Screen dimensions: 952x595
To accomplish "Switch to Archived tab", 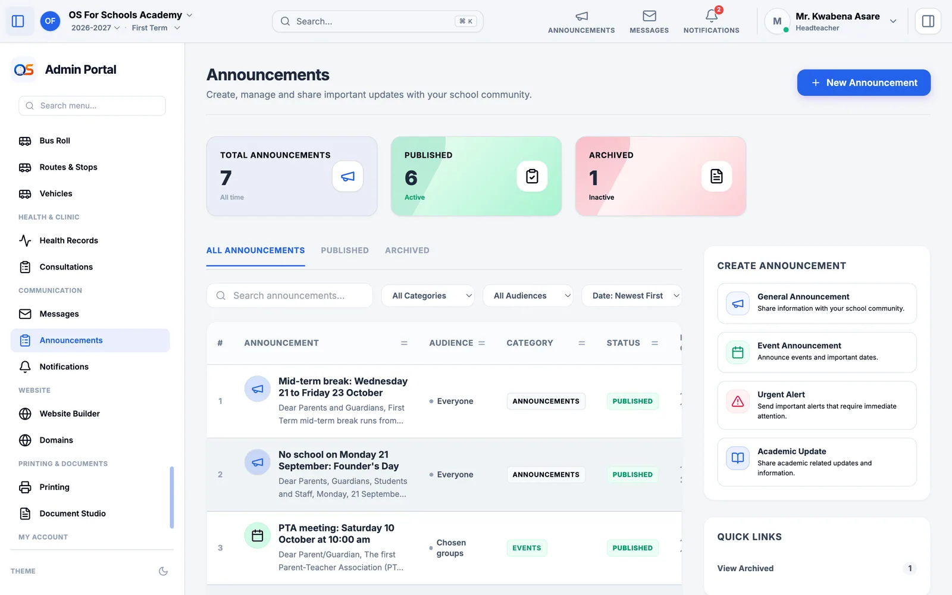I will click(x=407, y=250).
